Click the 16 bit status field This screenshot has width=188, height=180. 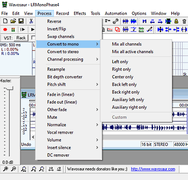pos(146,145)
